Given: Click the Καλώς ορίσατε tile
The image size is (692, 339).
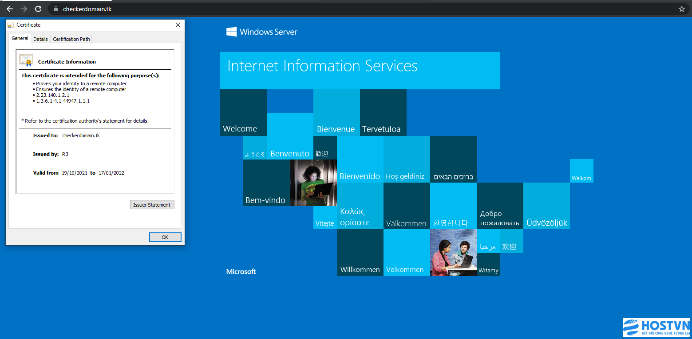Looking at the screenshot, I should [x=360, y=206].
